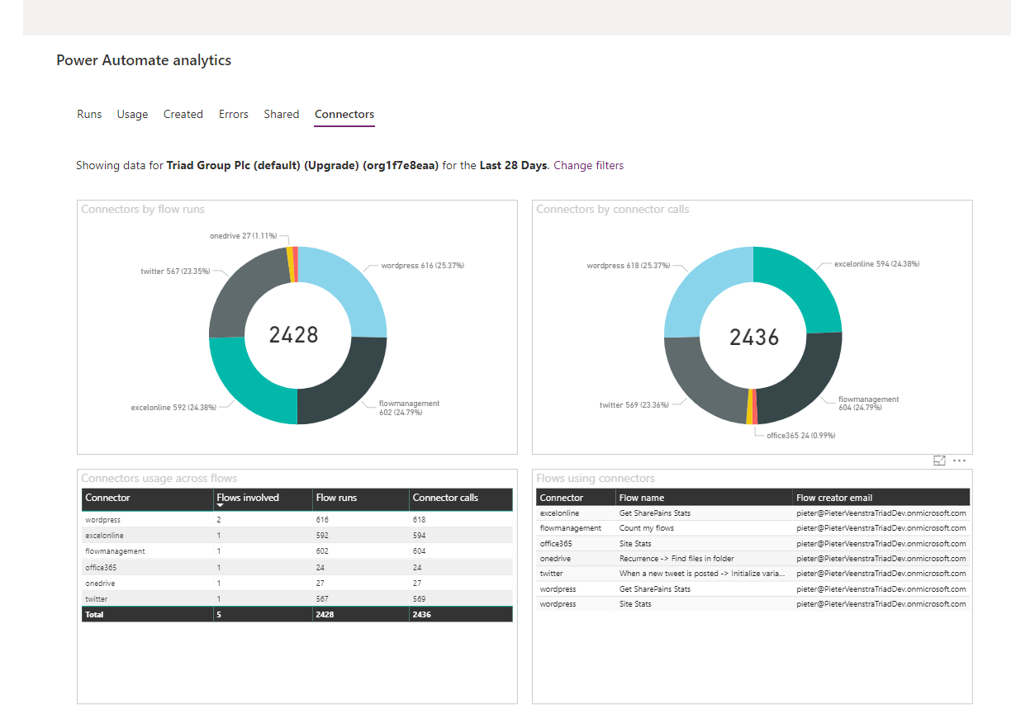Switch to the Usage tab
The height and width of the screenshot is (723, 1011).
(132, 114)
